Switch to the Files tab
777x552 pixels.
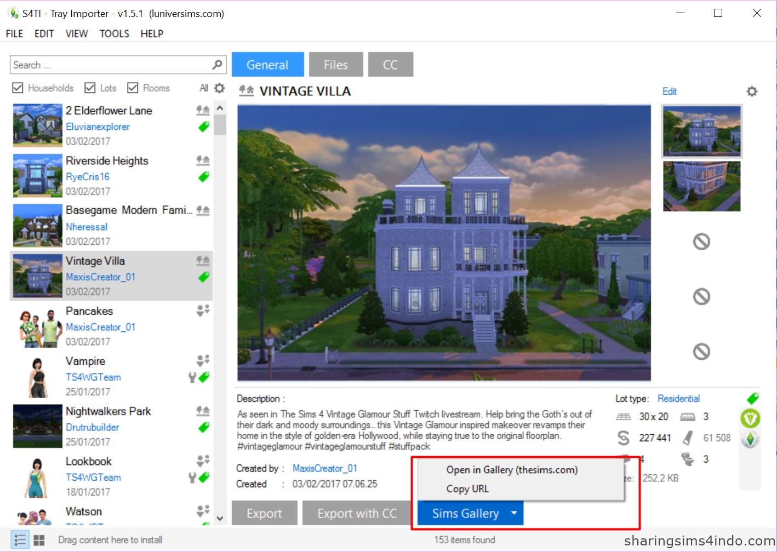336,65
